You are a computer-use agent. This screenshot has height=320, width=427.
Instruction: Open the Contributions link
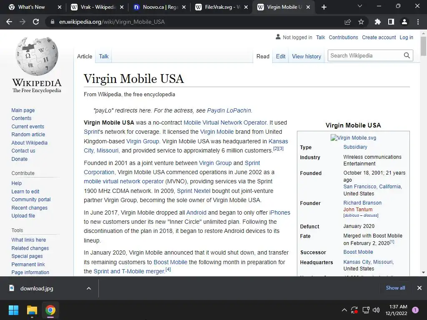[344, 37]
